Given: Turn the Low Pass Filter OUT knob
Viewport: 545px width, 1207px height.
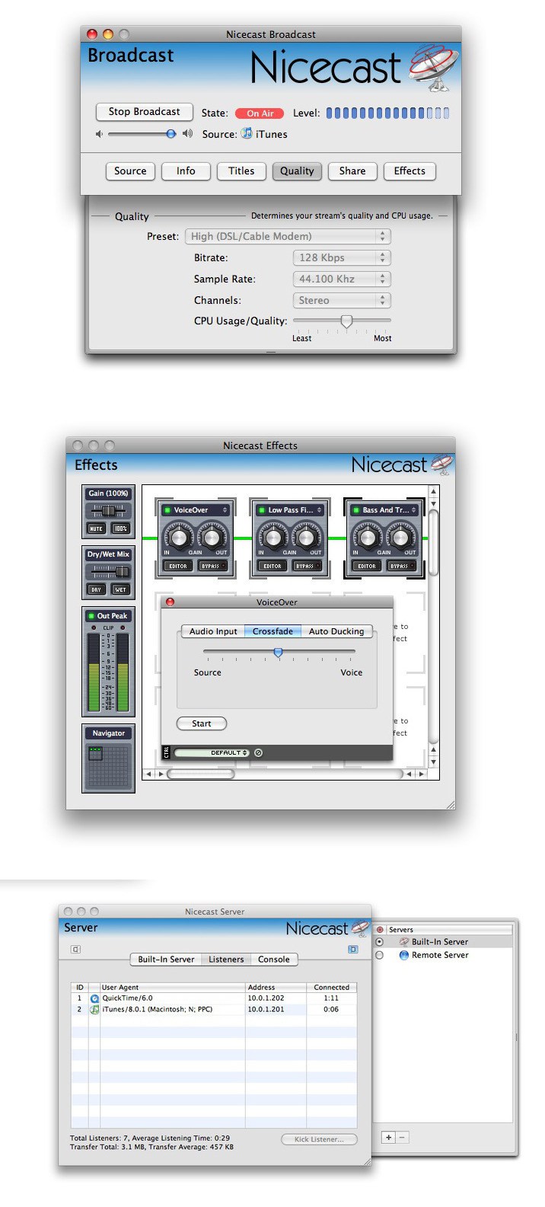Looking at the screenshot, I should point(306,537).
